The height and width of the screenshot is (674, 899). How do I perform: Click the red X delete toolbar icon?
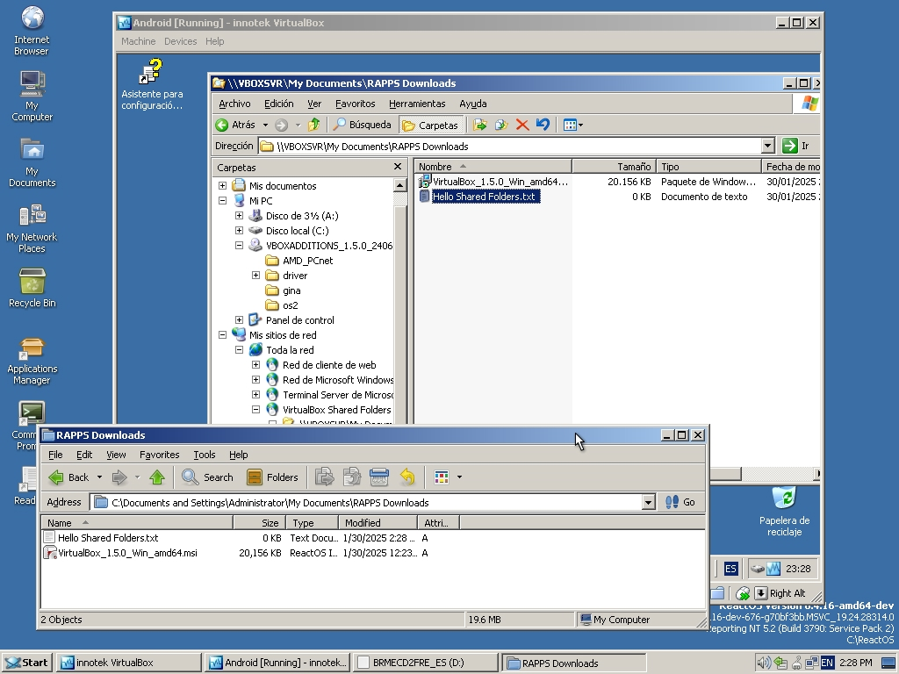pyautogui.click(x=522, y=125)
